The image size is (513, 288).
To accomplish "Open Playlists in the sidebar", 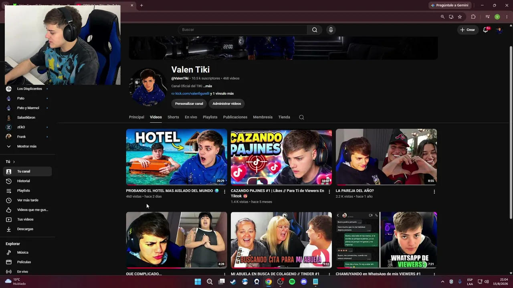I will 27,191.
